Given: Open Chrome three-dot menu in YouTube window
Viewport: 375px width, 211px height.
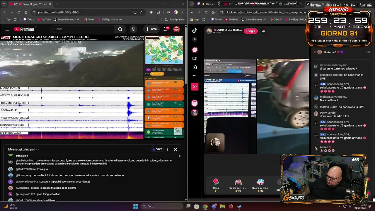Looking at the screenshot, I should 182,12.
